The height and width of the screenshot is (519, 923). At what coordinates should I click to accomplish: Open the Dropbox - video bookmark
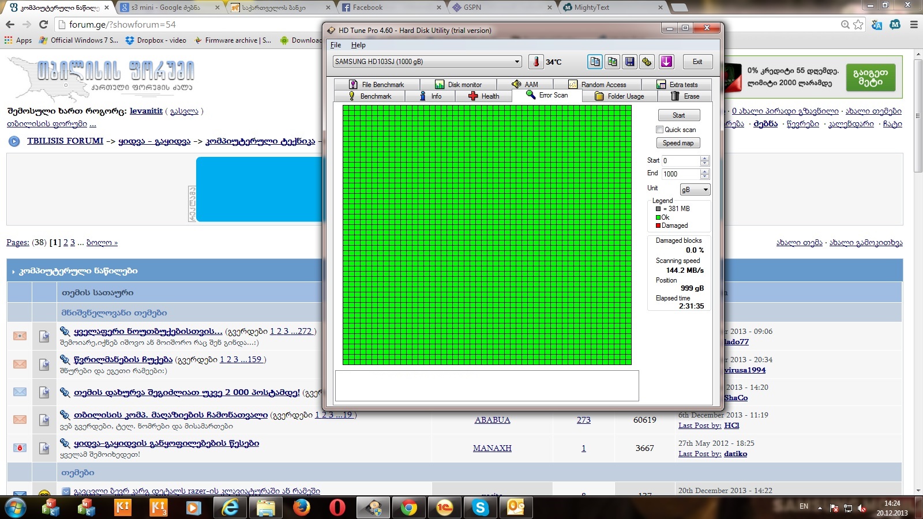[x=156, y=40]
